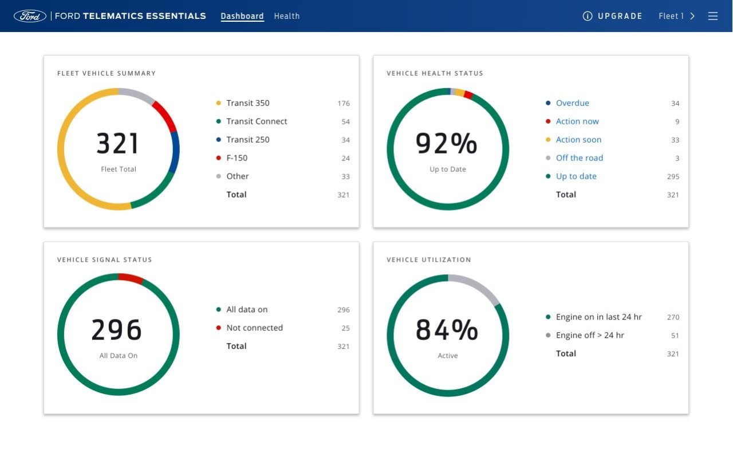The width and height of the screenshot is (733, 453).
Task: Select the Action soon status filter
Action: tap(579, 139)
